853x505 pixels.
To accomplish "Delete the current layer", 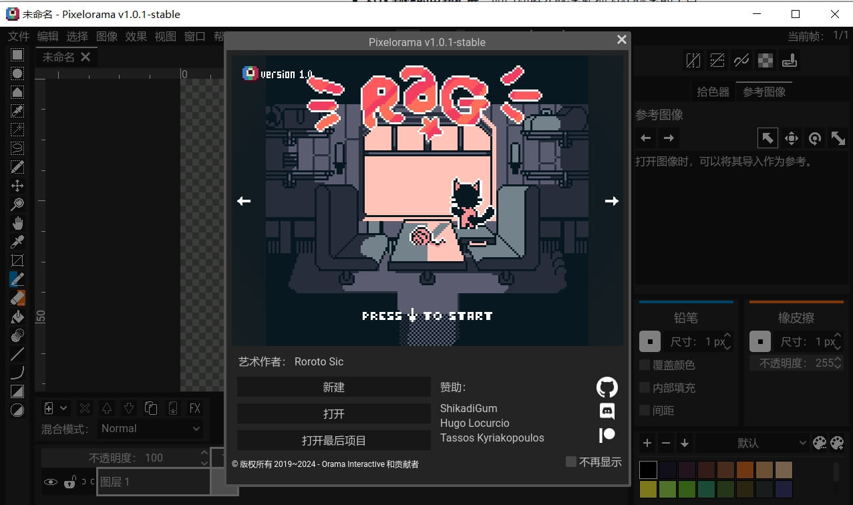I will click(85, 408).
